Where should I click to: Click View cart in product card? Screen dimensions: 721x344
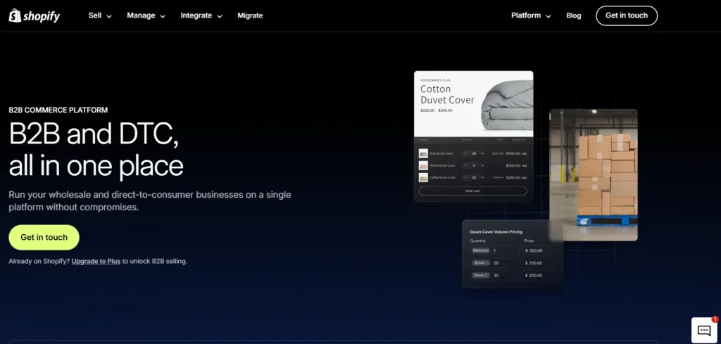[472, 191]
